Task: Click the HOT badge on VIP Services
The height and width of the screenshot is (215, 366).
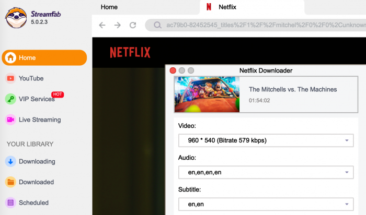Action: click(x=58, y=94)
